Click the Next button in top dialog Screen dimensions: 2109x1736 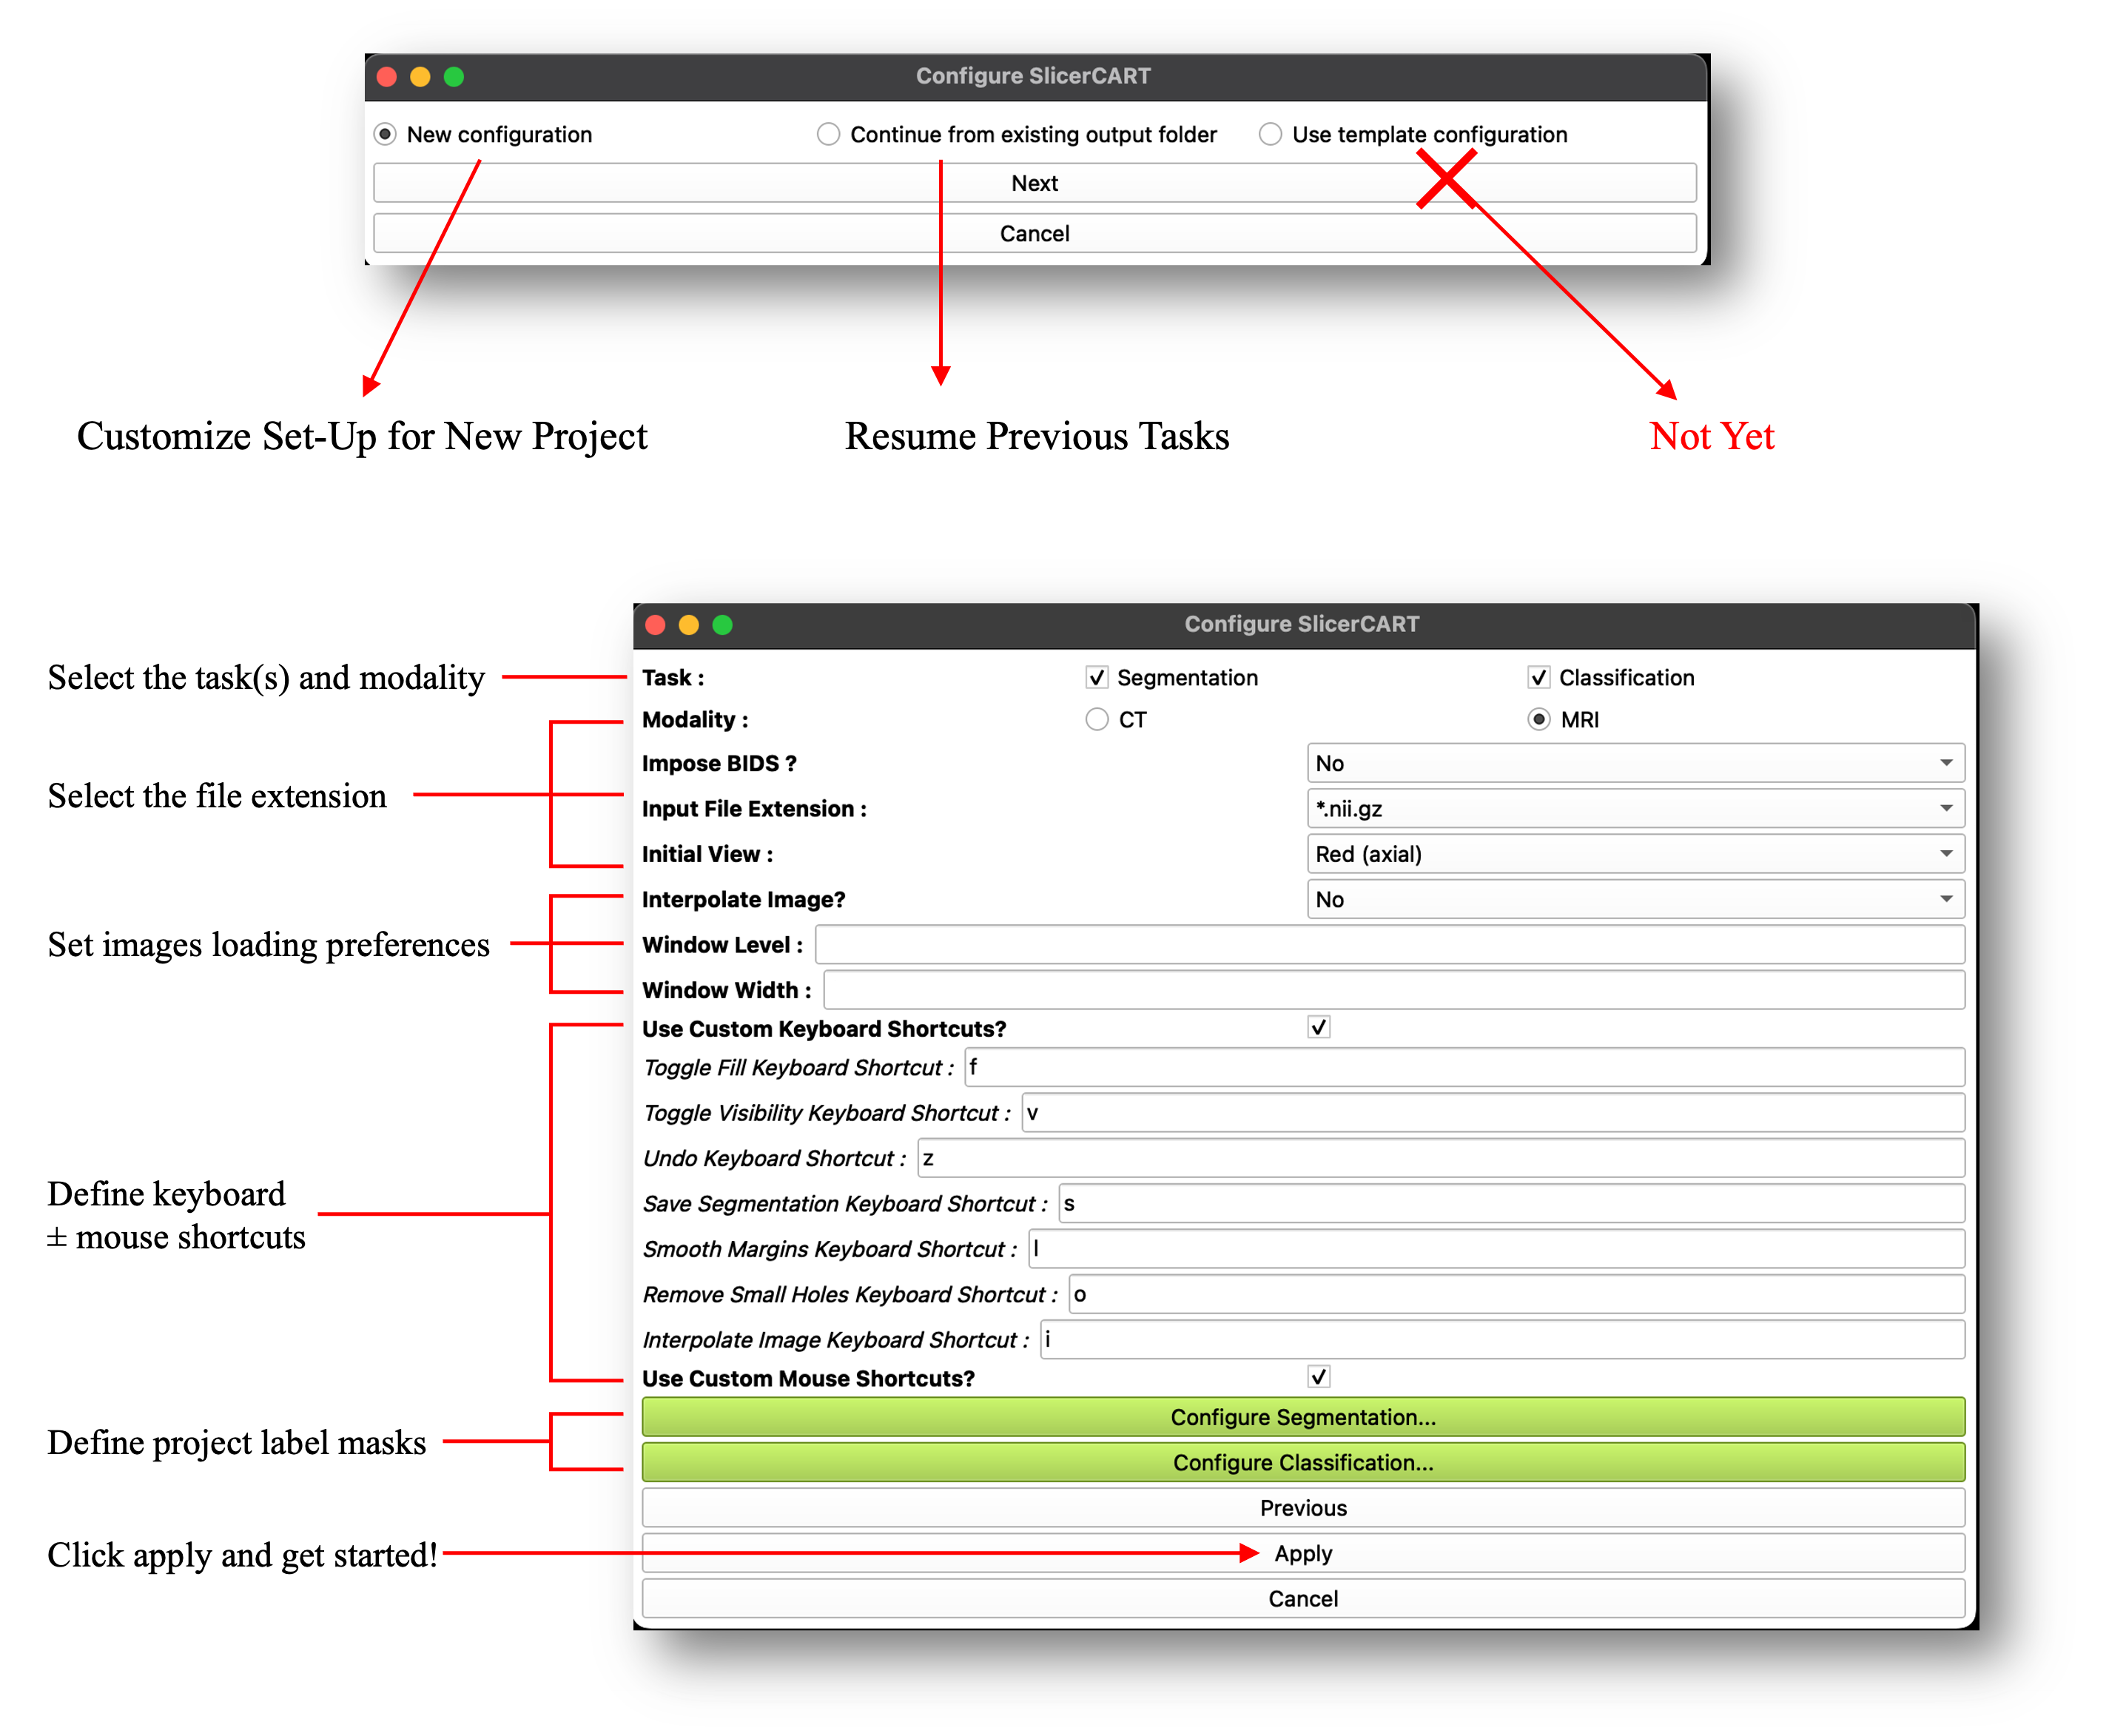[1034, 183]
